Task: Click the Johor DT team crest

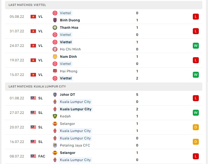Action: 55,95
